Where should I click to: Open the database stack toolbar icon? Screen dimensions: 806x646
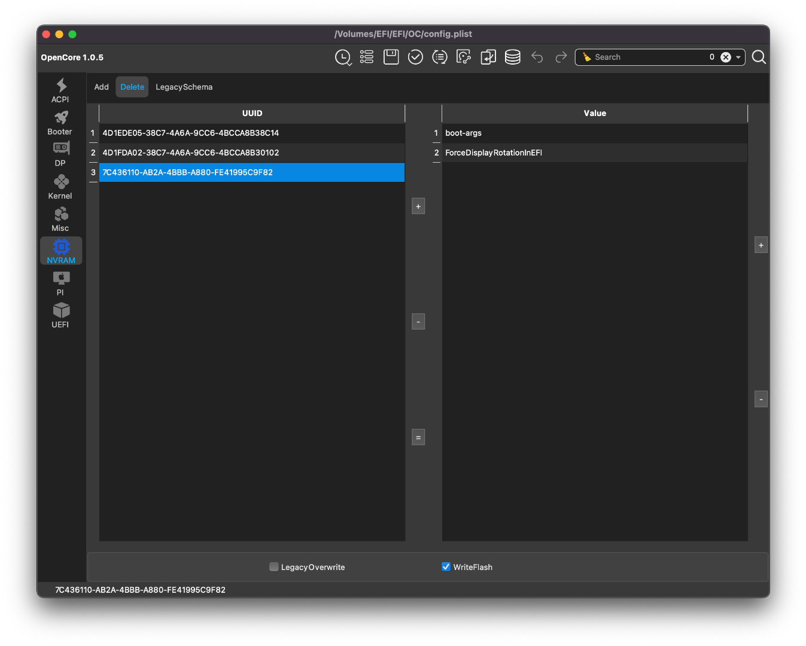[512, 57]
